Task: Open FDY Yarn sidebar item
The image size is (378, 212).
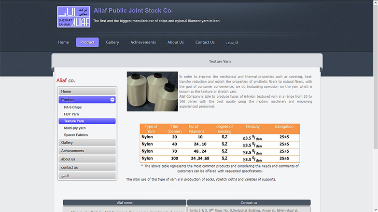Action: pyautogui.click(x=71, y=114)
